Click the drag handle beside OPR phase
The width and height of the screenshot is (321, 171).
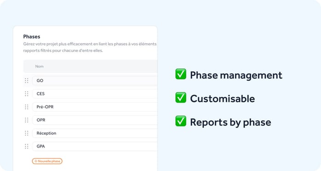pyautogui.click(x=27, y=120)
